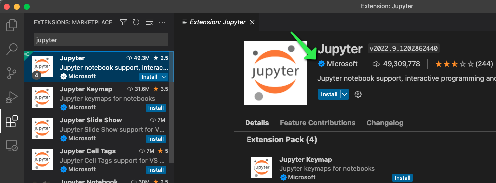
Task: Click the Extension Pack (4) heading
Action: coord(282,140)
